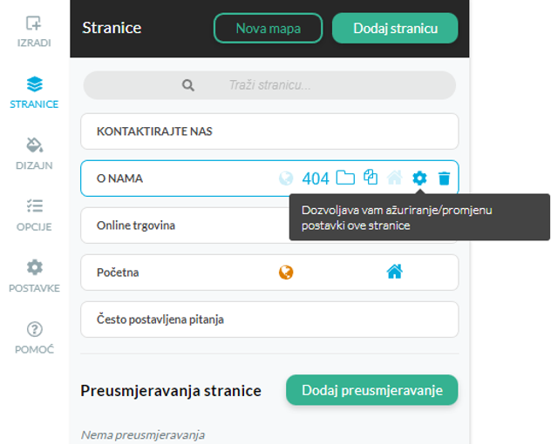Click Nova mapa button
The height and width of the screenshot is (444, 558).
click(x=268, y=29)
